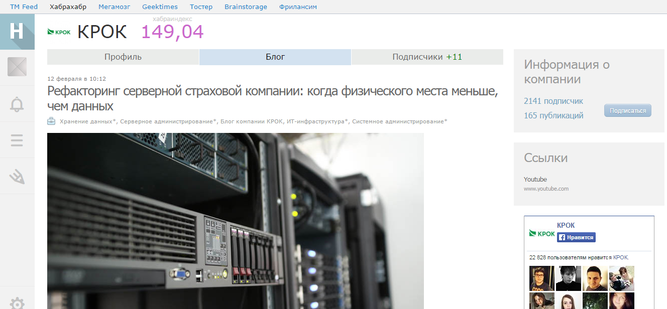The image size is (667, 309).
Task: Open the 2141 подписчик link
Action: (x=553, y=101)
